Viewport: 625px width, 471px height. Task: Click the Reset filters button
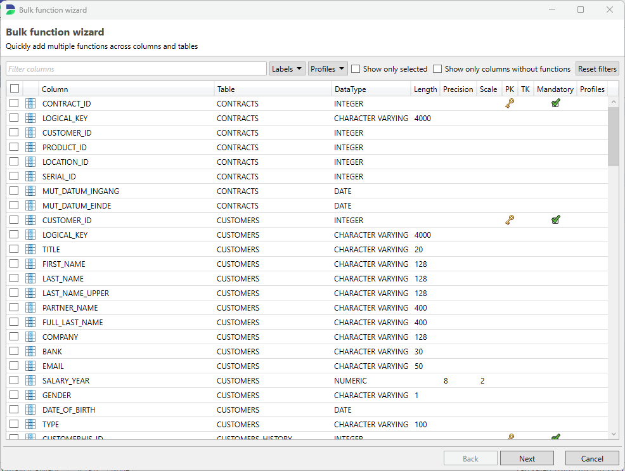[x=596, y=68]
